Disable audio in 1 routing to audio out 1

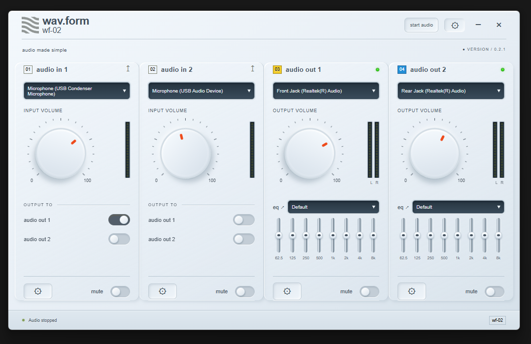[x=119, y=220]
